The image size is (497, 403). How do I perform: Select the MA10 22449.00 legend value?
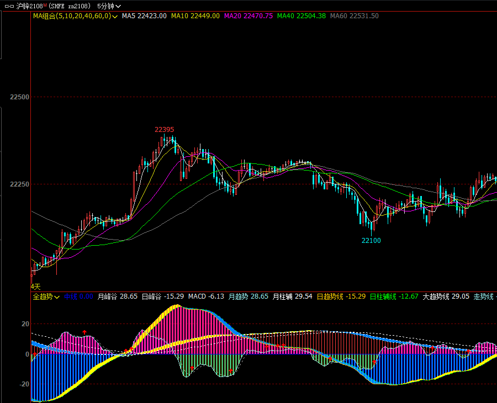(x=195, y=16)
